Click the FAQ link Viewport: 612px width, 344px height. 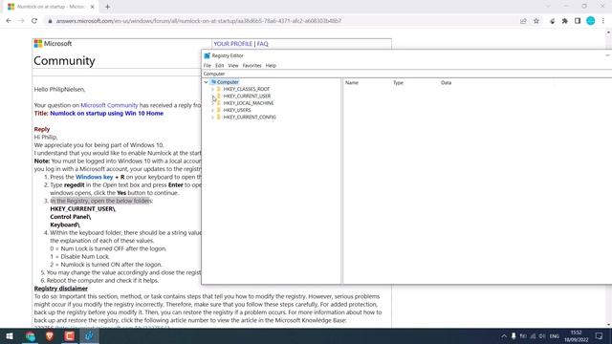(262, 44)
